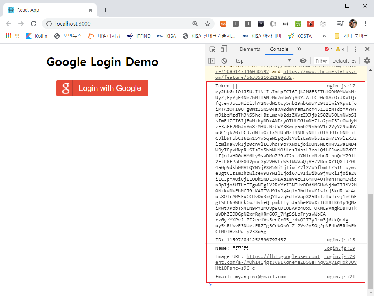Click the curly braces extension icon

pos(285,24)
